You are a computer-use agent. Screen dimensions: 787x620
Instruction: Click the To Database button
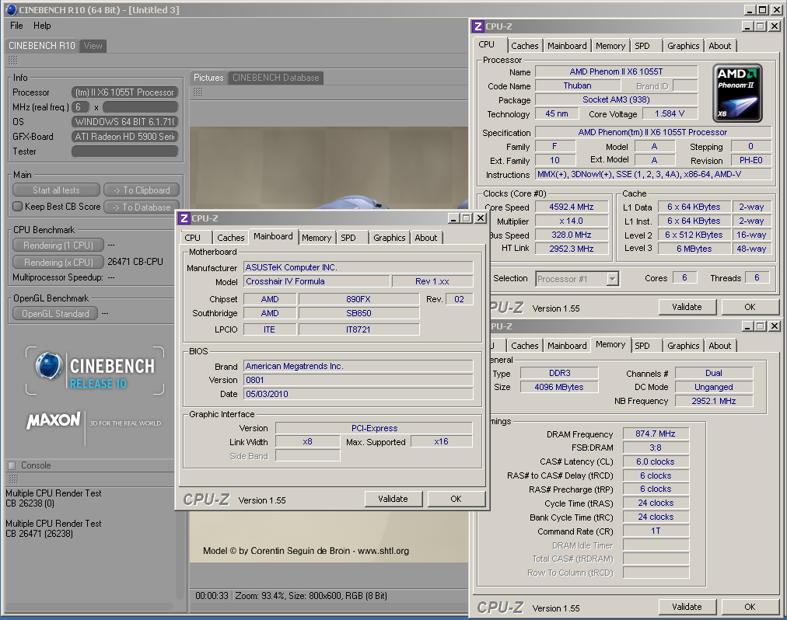tap(142, 207)
